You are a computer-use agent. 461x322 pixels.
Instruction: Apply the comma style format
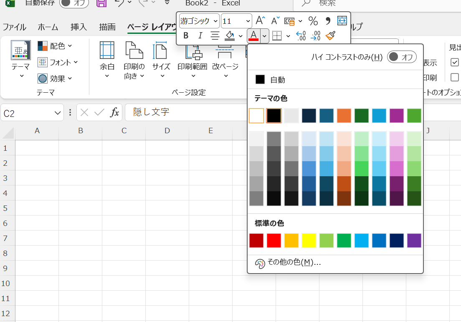328,20
